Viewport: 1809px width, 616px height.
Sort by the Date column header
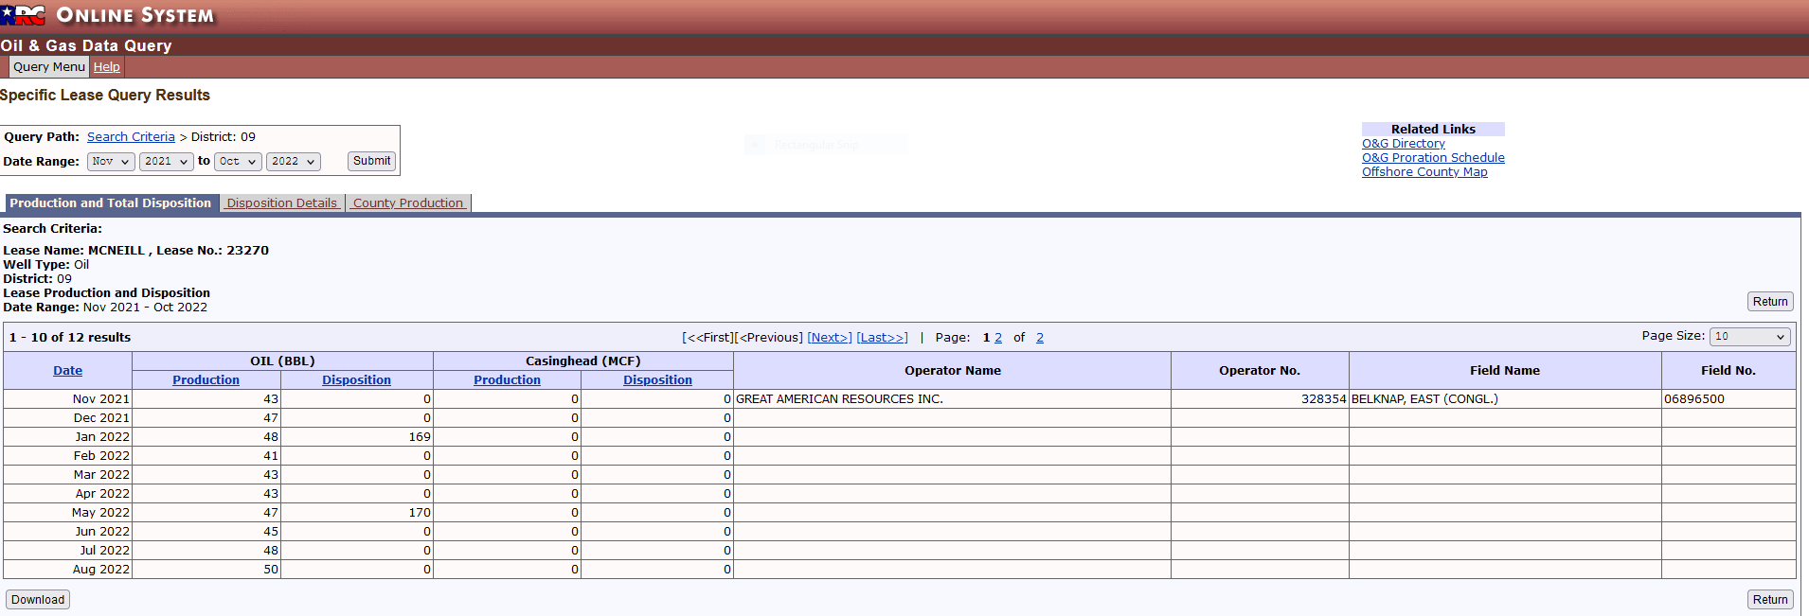tap(67, 371)
